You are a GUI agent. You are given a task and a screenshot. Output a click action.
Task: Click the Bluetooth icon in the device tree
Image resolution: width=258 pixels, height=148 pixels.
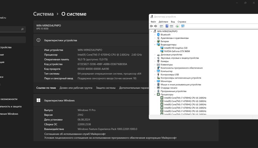pyautogui.click(x=158, y=35)
